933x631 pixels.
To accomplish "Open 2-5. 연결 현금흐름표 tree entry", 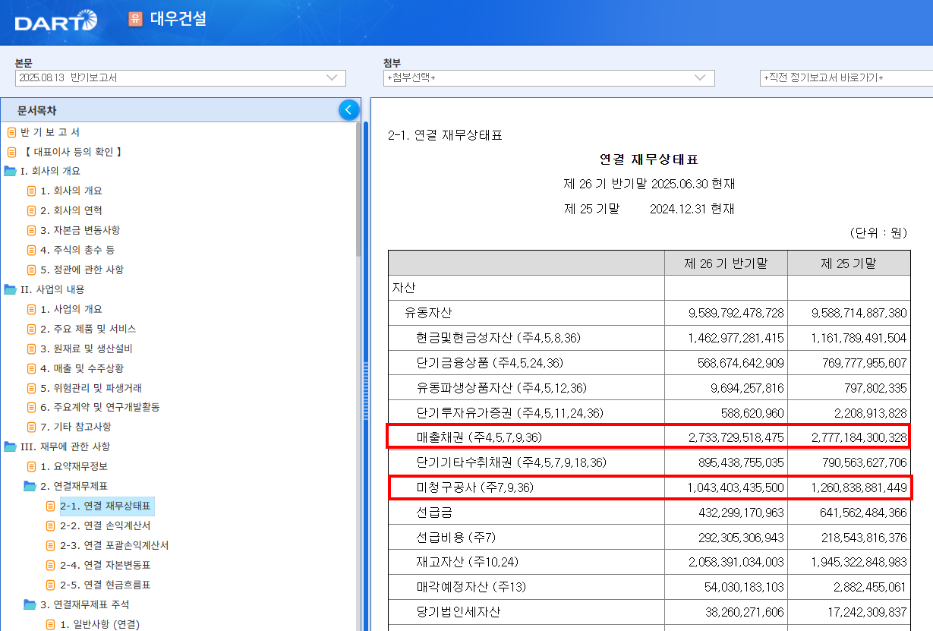I will (x=106, y=585).
